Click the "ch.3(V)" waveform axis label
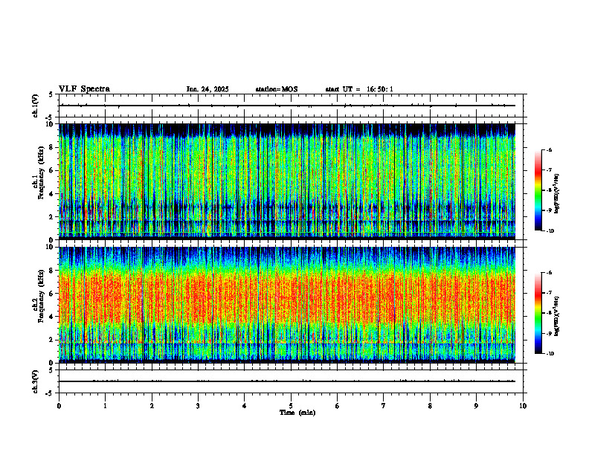Image resolution: width=589 pixels, height=455 pixels. (x=36, y=381)
